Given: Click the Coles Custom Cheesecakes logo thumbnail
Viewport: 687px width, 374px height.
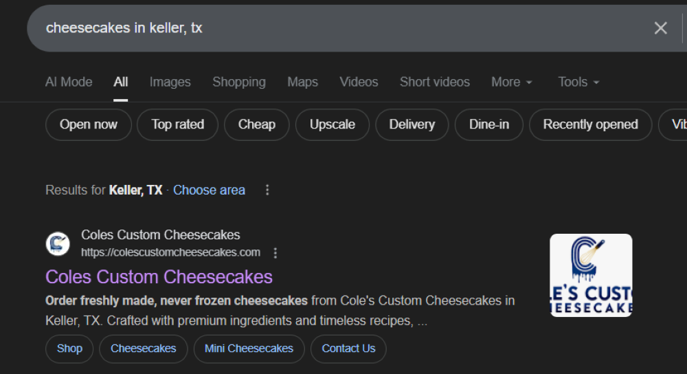Looking at the screenshot, I should coord(591,275).
